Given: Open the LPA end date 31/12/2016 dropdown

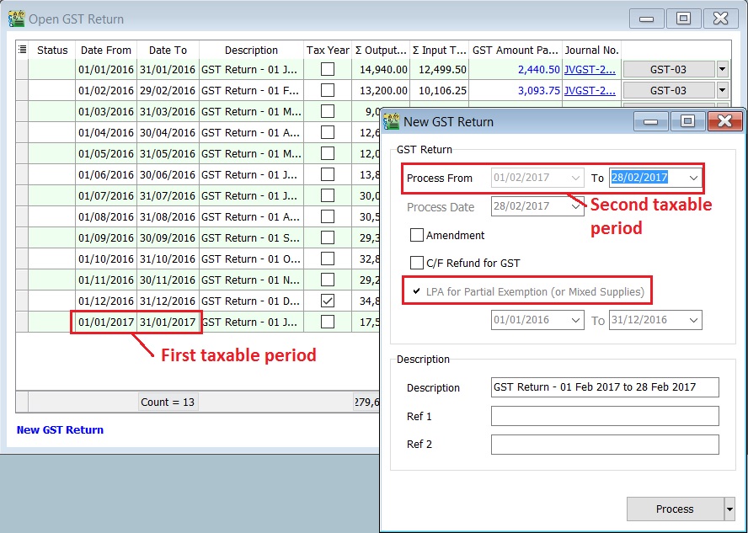Looking at the screenshot, I should click(x=693, y=320).
